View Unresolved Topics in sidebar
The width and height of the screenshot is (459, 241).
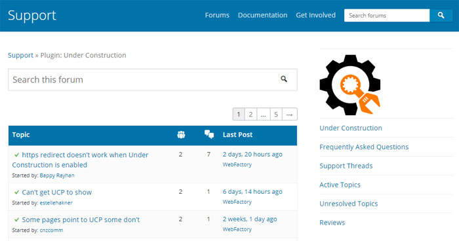[348, 204]
